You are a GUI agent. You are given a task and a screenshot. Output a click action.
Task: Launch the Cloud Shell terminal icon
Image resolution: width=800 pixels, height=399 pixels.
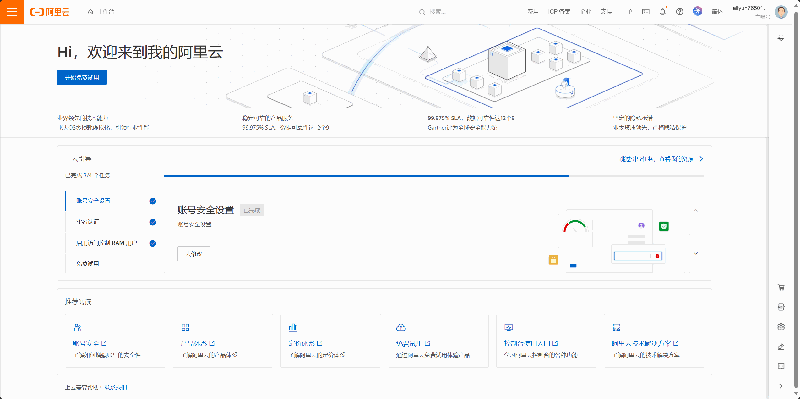(646, 12)
